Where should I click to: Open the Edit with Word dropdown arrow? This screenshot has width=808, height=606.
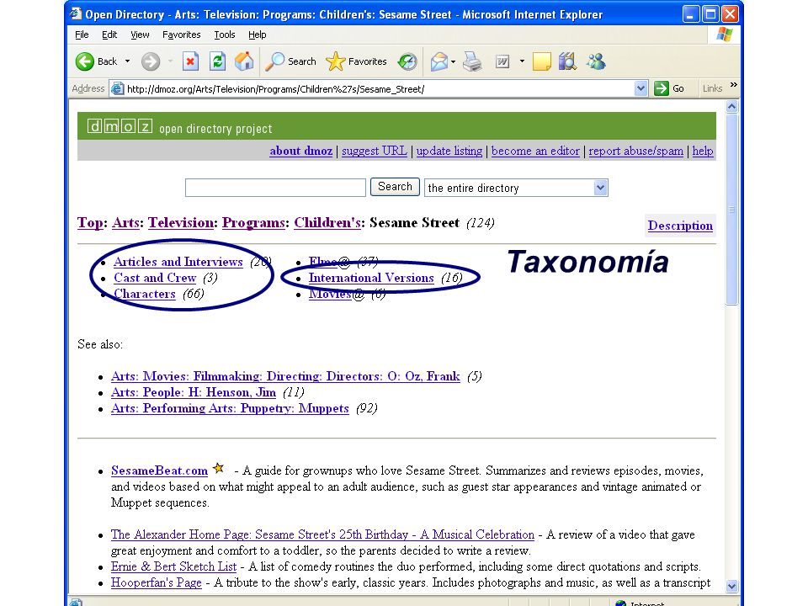tap(522, 61)
